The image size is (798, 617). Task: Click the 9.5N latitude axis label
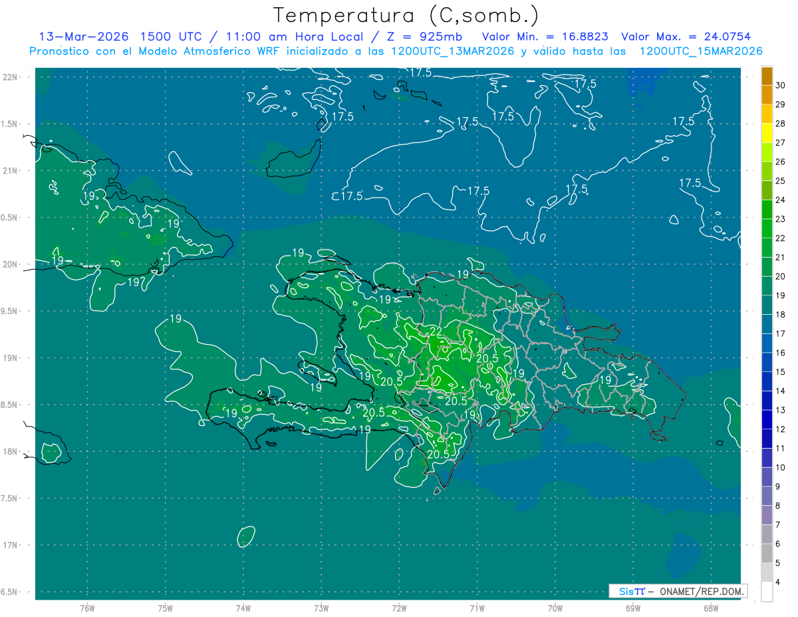point(9,311)
